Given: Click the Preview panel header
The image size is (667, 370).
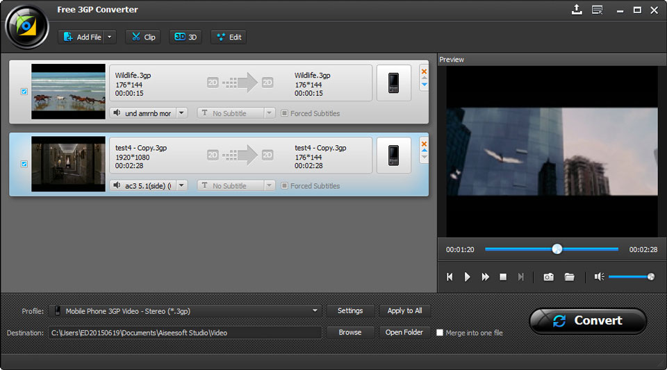Looking at the screenshot, I should click(552, 60).
